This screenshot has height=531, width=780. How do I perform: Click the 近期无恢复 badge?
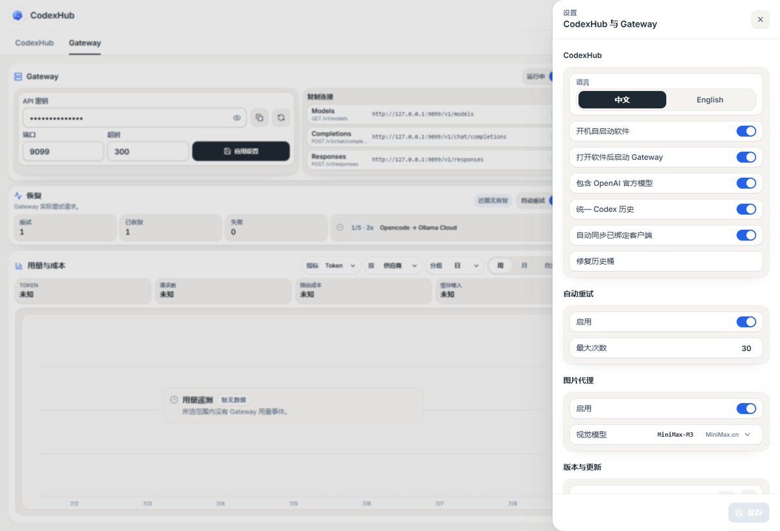point(493,201)
